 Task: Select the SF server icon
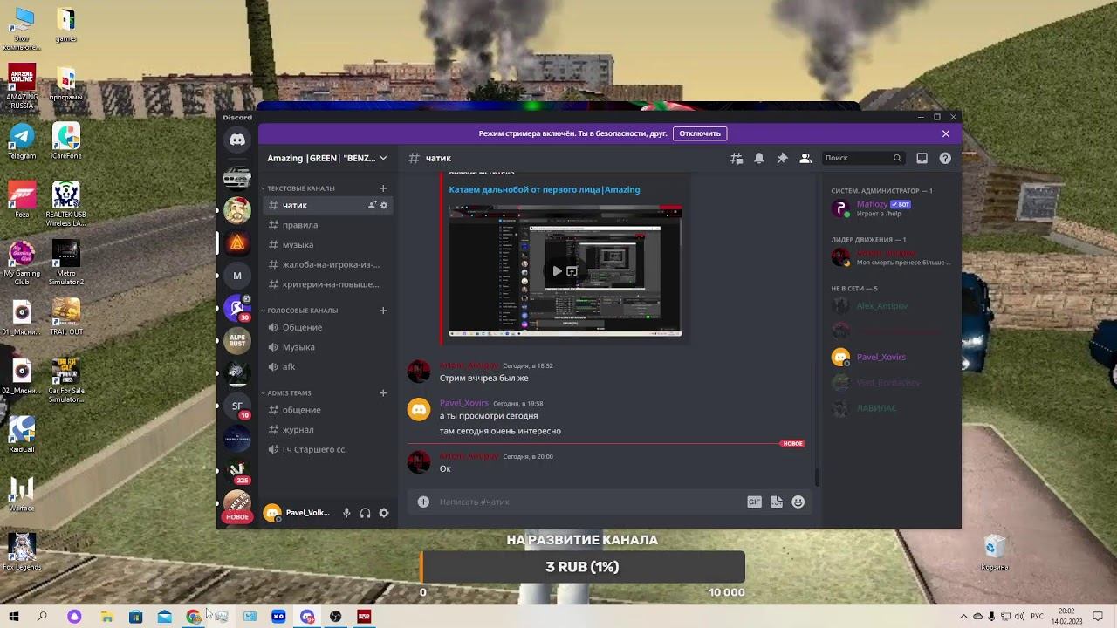(237, 406)
